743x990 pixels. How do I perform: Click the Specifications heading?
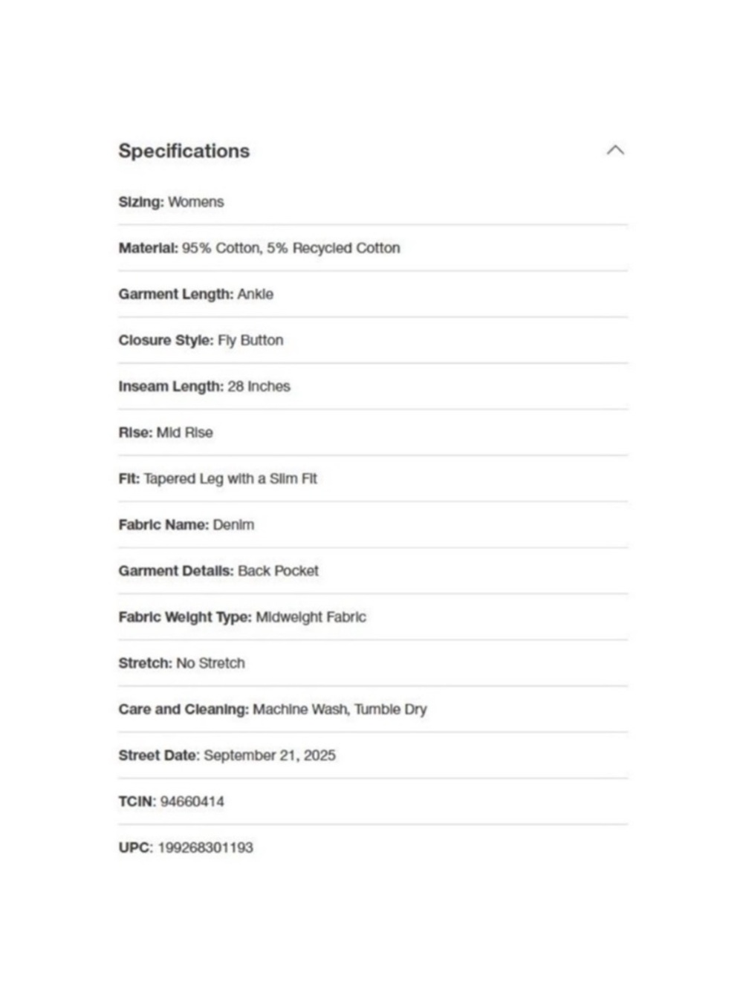pyautogui.click(x=184, y=151)
